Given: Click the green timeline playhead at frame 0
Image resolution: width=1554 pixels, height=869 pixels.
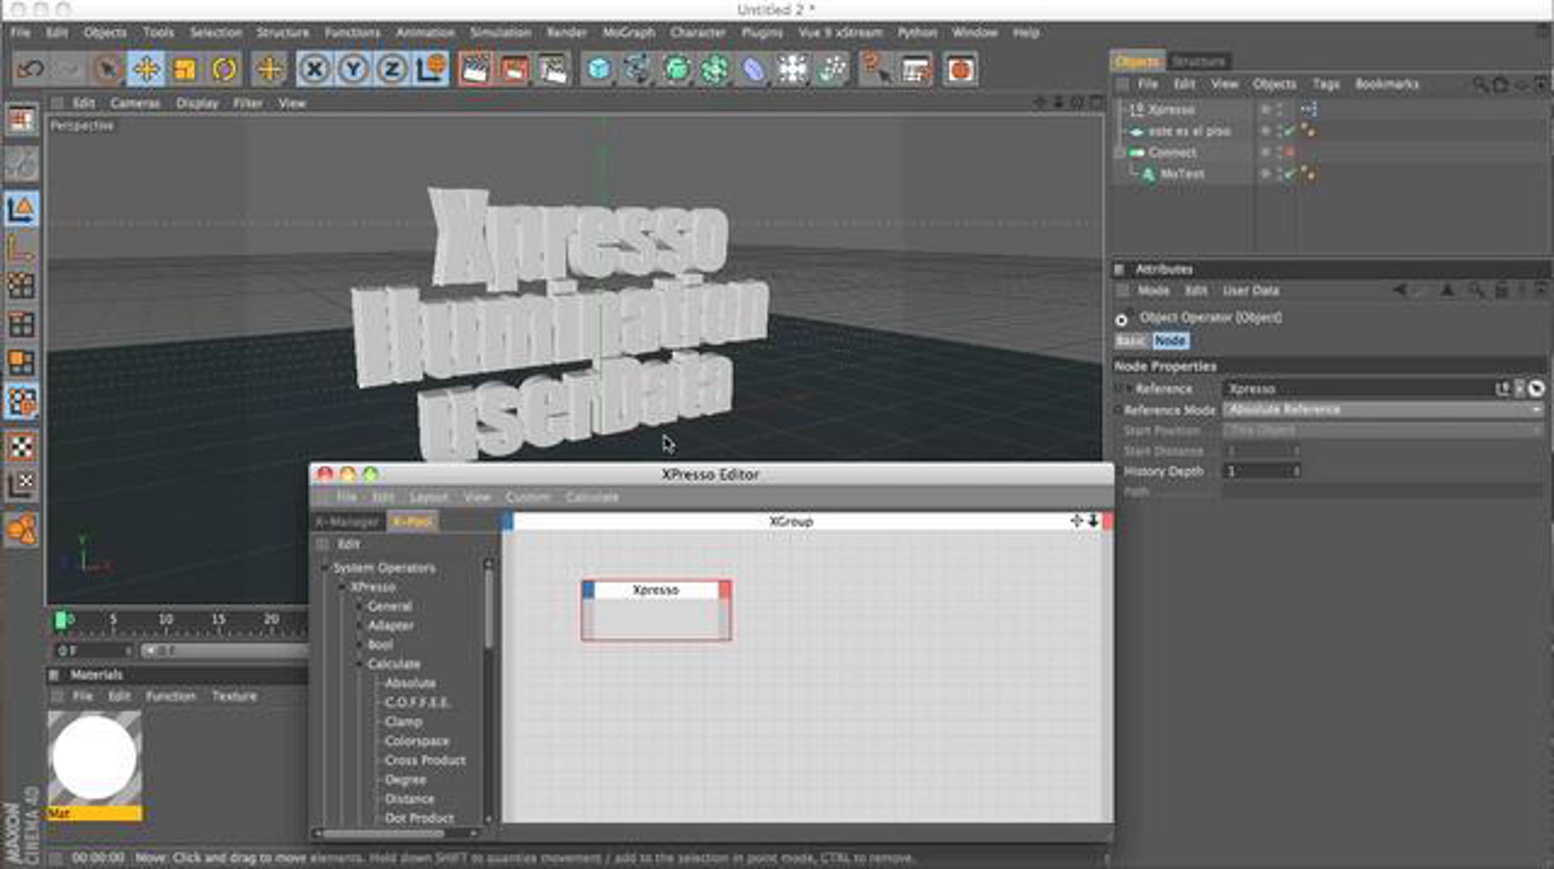Looking at the screenshot, I should click(x=61, y=621).
